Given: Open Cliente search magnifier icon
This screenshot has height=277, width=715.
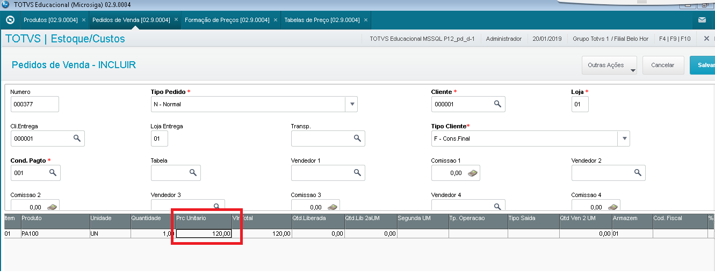Looking at the screenshot, I should tap(497, 104).
